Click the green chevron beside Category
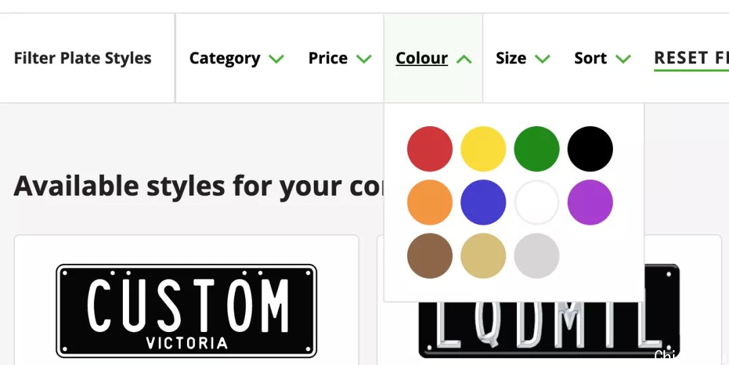Image resolution: width=729 pixels, height=365 pixels. [276, 59]
